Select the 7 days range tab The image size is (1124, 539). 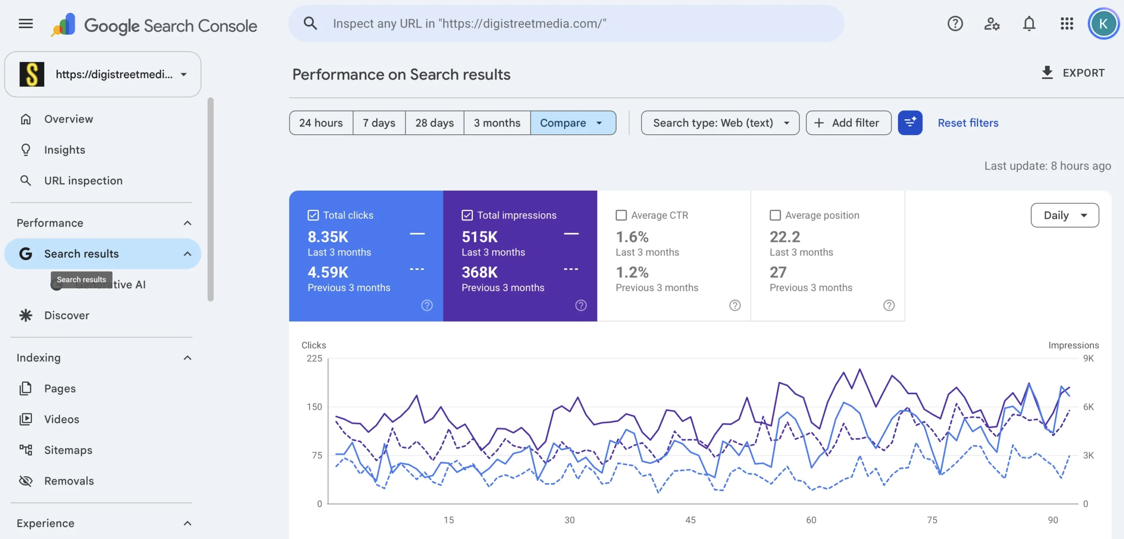[379, 123]
